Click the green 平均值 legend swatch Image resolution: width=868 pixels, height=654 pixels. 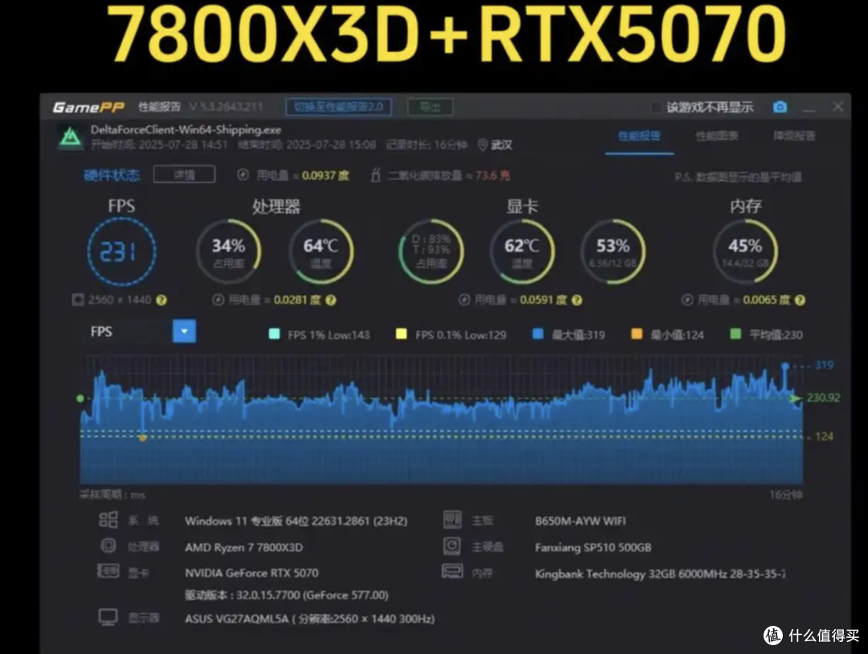(x=735, y=333)
